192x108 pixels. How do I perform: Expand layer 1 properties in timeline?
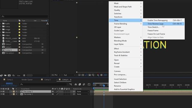(x=11, y=91)
